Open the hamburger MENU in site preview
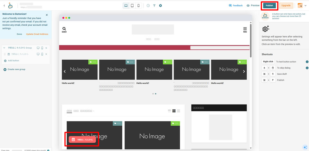Image resolution: width=309 pixels, height=151 pixels. pyautogui.click(x=245, y=29)
